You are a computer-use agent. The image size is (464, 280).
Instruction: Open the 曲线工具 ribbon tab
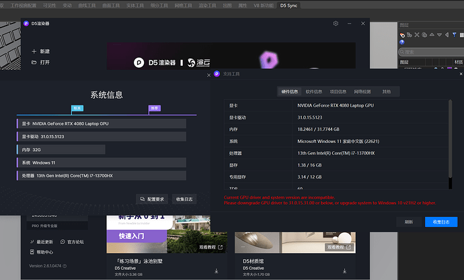coord(87,5)
